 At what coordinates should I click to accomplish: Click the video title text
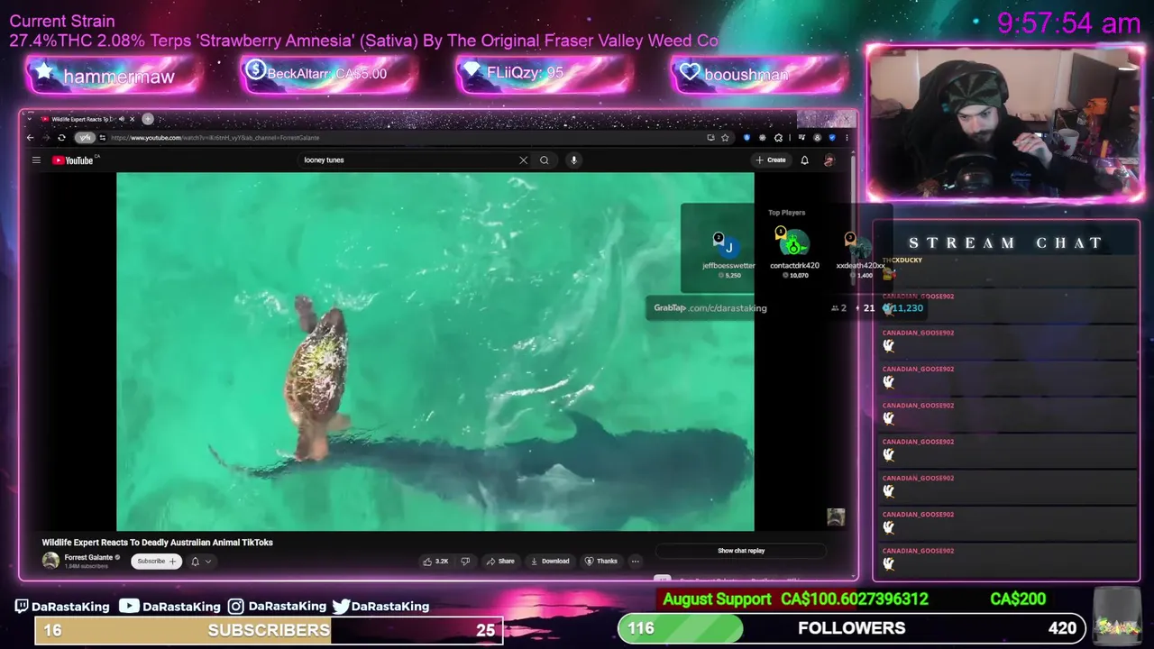(157, 543)
